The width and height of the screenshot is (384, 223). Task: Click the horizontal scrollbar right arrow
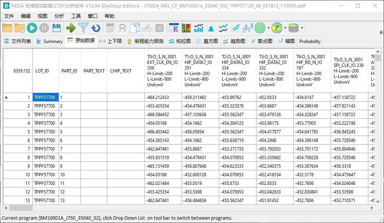coord(372,208)
